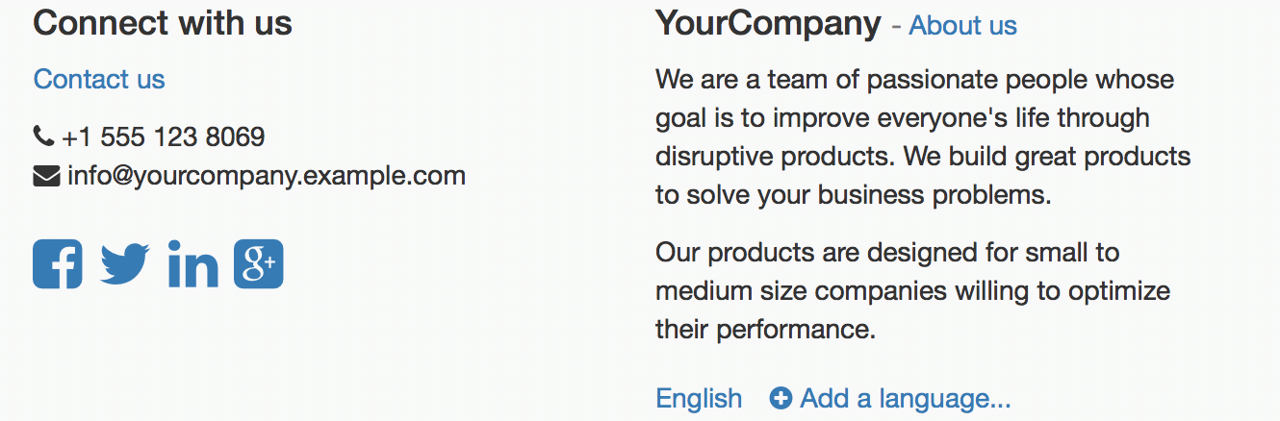Image resolution: width=1280 pixels, height=421 pixels.
Task: Click the 'Add a language...' link
Action: click(905, 398)
